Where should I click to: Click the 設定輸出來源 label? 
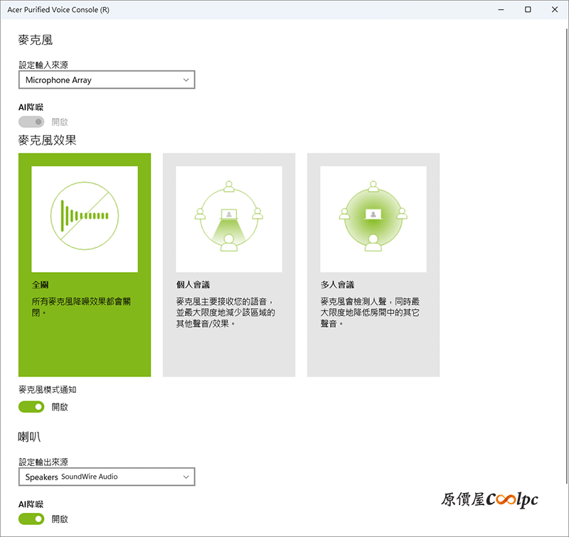click(x=43, y=462)
